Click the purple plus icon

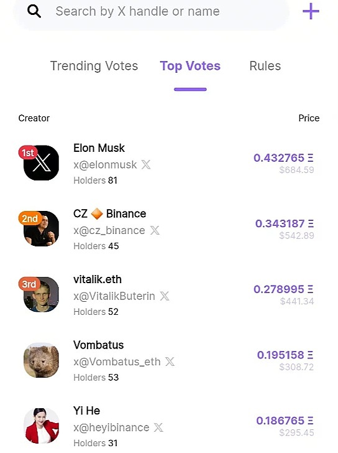tap(311, 11)
